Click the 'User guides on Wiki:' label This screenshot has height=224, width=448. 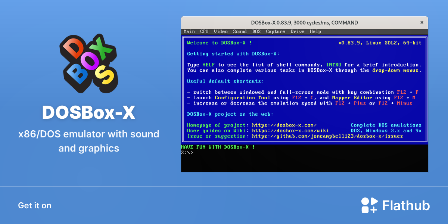218,131
